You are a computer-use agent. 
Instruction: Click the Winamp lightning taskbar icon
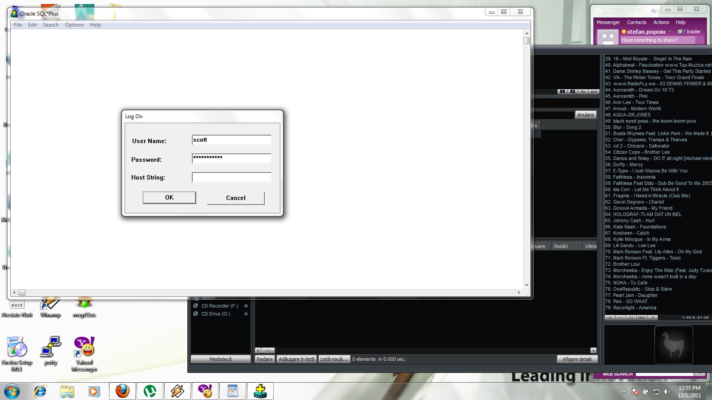[x=178, y=391]
